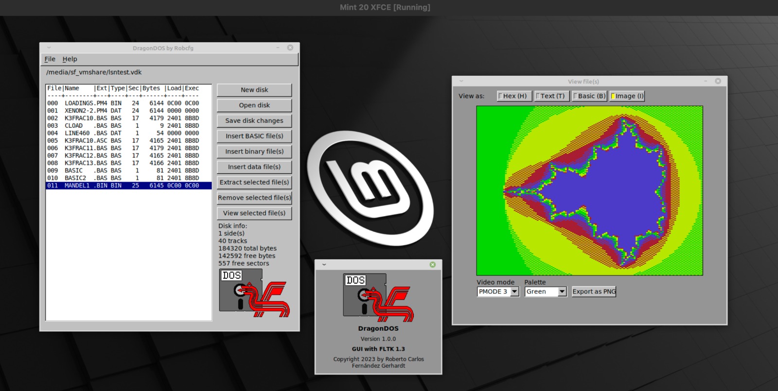Screen dimensions: 778x391
Task: Open window menu arrow of DragonDOS window
Action: click(49, 48)
